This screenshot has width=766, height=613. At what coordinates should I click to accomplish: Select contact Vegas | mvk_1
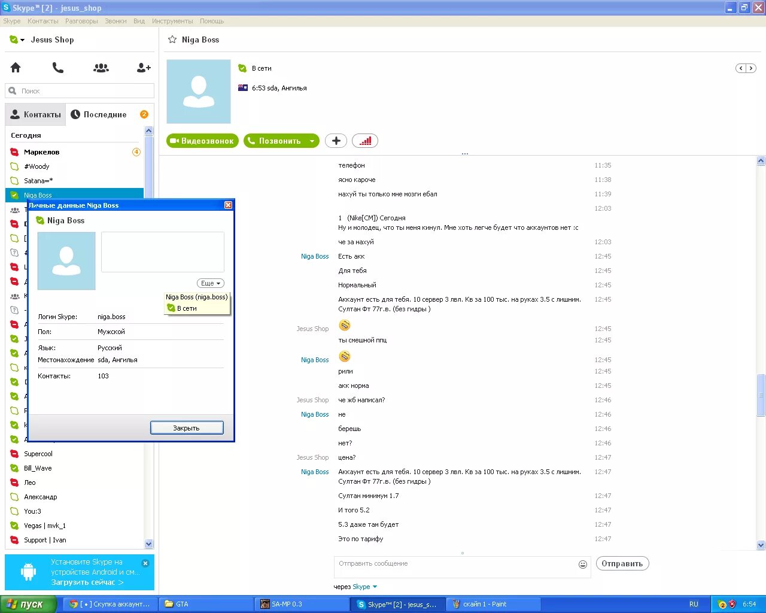tap(75, 526)
